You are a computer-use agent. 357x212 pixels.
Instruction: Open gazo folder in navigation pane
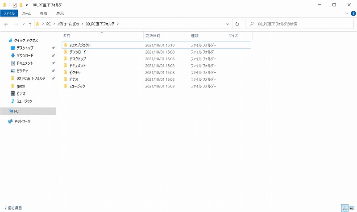coord(21,86)
